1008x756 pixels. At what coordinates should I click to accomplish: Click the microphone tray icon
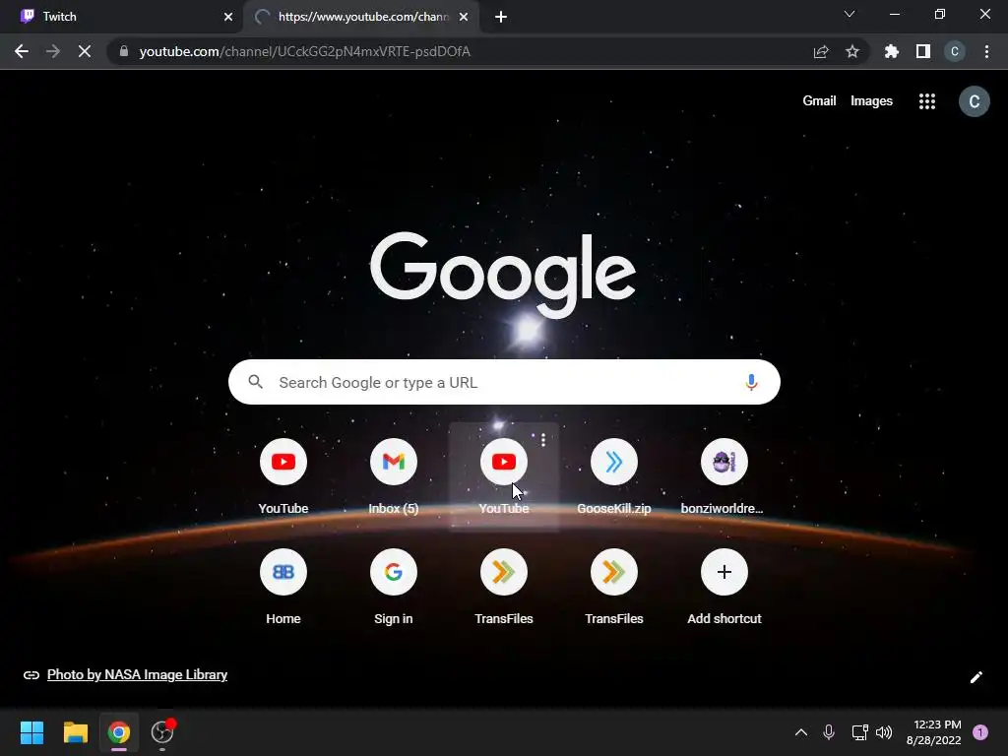[829, 732]
